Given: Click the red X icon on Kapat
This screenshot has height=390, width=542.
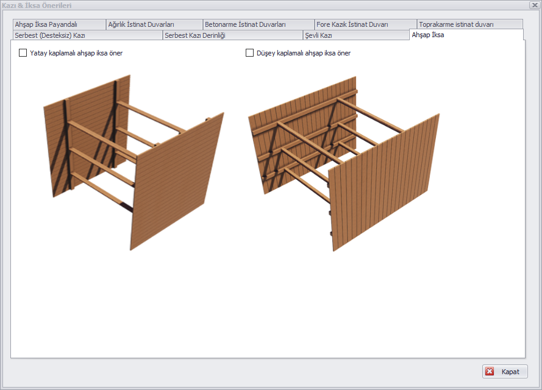Looking at the screenshot, I should tap(490, 371).
